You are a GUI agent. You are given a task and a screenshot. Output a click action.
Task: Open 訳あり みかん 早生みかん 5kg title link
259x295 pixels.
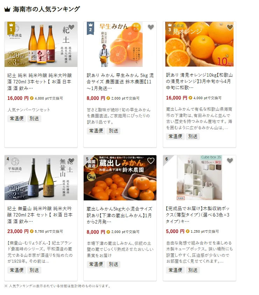120,82
